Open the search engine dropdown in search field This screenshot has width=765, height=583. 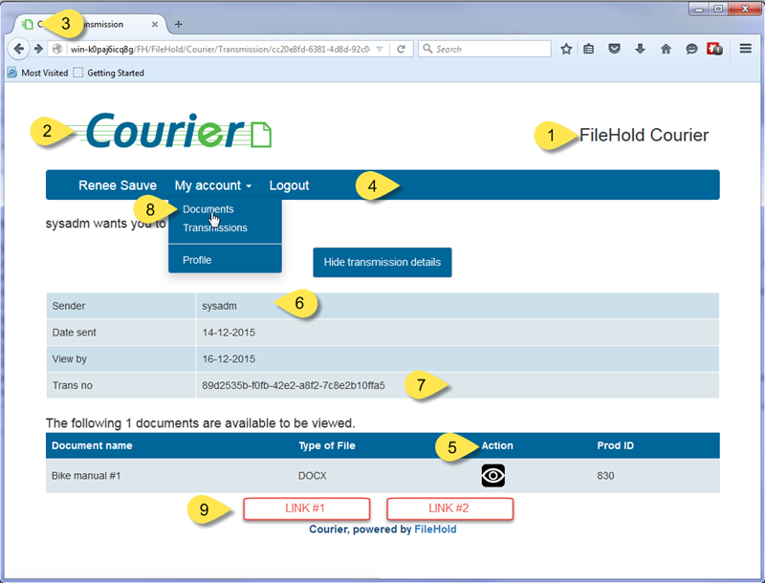426,48
